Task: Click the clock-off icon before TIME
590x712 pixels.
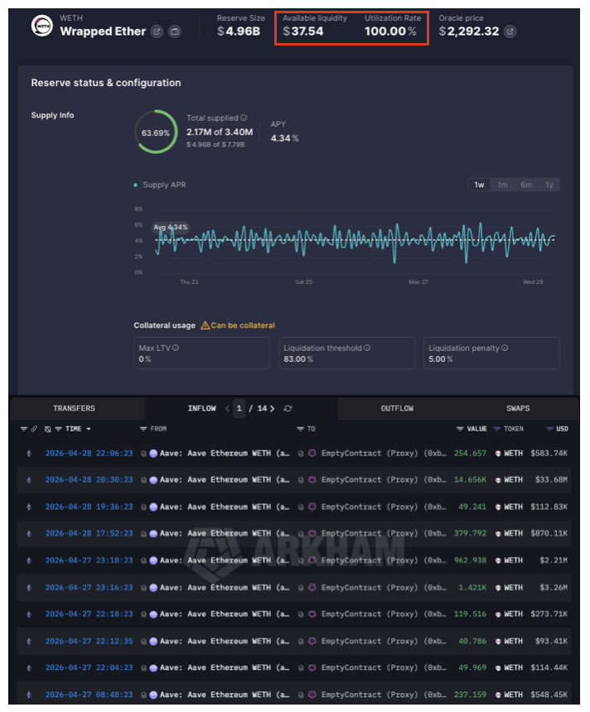Action: pyautogui.click(x=48, y=429)
